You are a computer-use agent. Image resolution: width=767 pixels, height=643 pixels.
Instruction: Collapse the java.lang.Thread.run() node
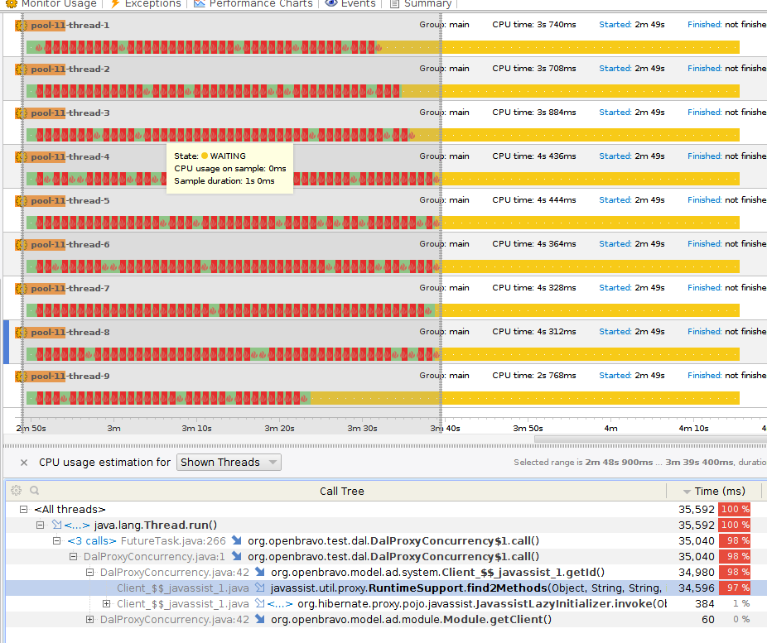click(41, 525)
